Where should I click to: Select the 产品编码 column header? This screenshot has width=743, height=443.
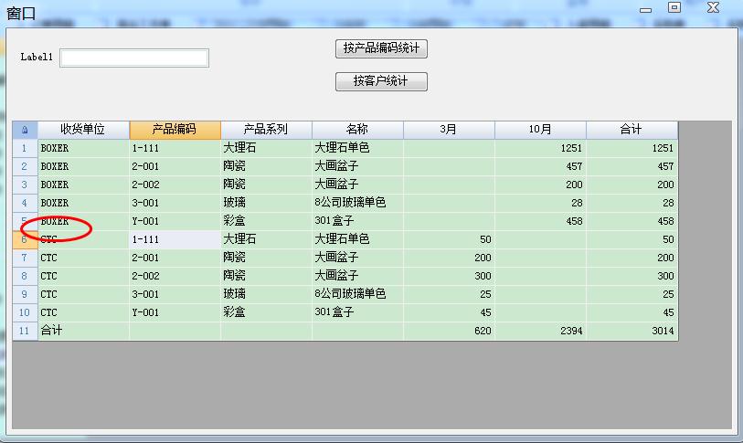pyautogui.click(x=175, y=130)
